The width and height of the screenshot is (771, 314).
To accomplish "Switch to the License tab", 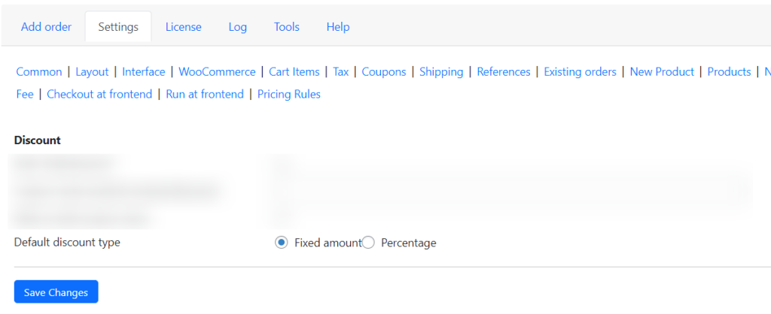I will tap(184, 27).
